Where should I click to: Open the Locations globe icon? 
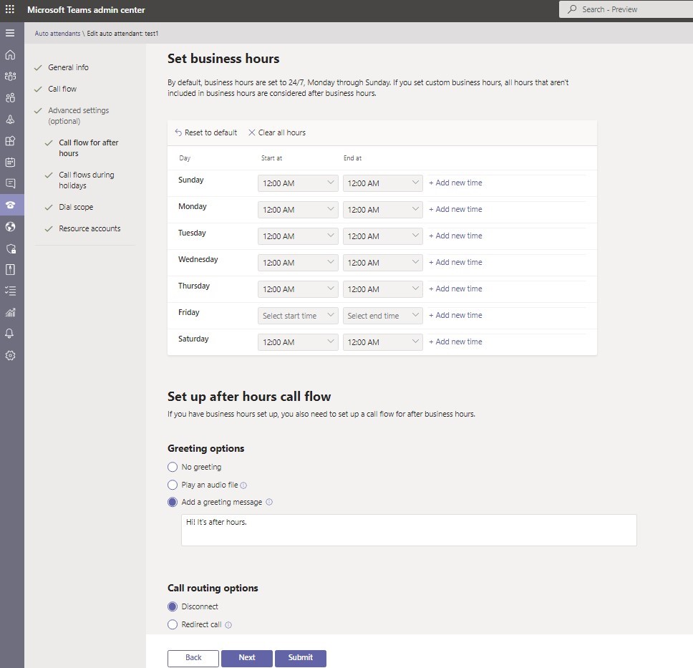[x=10, y=226]
